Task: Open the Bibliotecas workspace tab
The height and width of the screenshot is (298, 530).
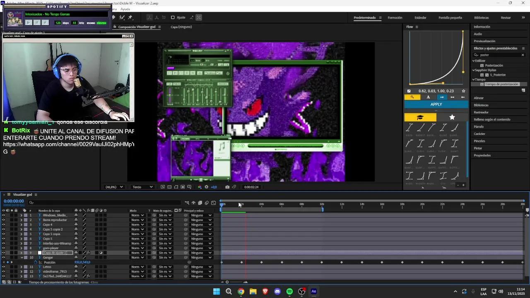Action: (481, 18)
